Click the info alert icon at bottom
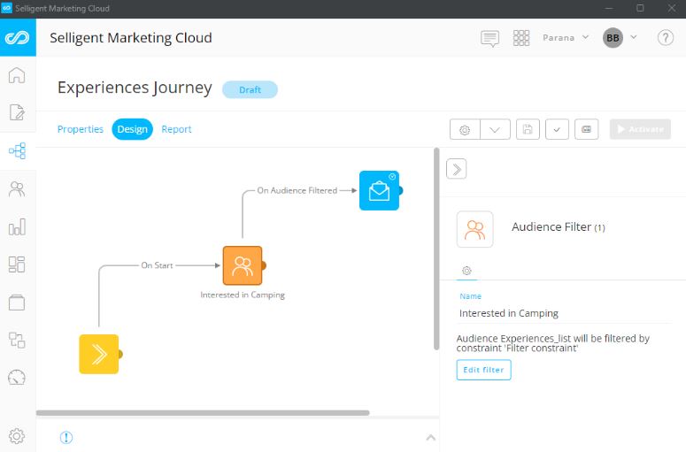 [x=66, y=437]
